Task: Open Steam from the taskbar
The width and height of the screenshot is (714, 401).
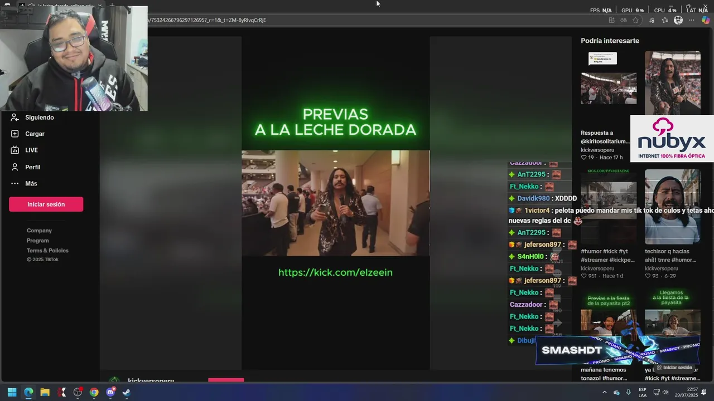Action: click(x=127, y=392)
